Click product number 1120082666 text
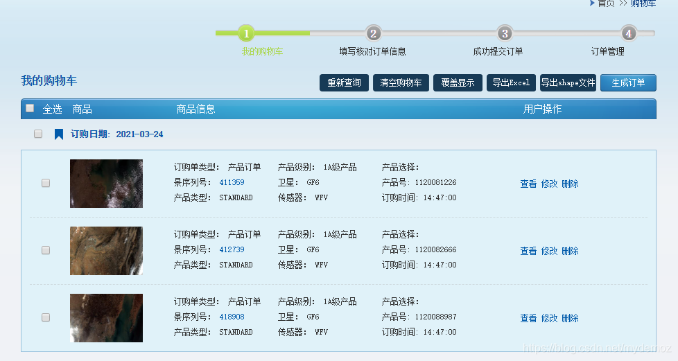This screenshot has height=361, width=678. click(x=435, y=249)
